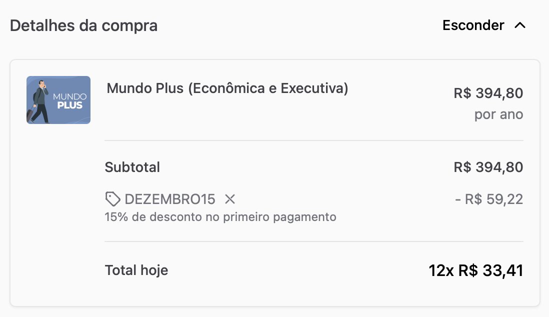The width and height of the screenshot is (549, 317).
Task: Remove the DEZEMBRO15 coupon with the X
Action: pyautogui.click(x=230, y=199)
